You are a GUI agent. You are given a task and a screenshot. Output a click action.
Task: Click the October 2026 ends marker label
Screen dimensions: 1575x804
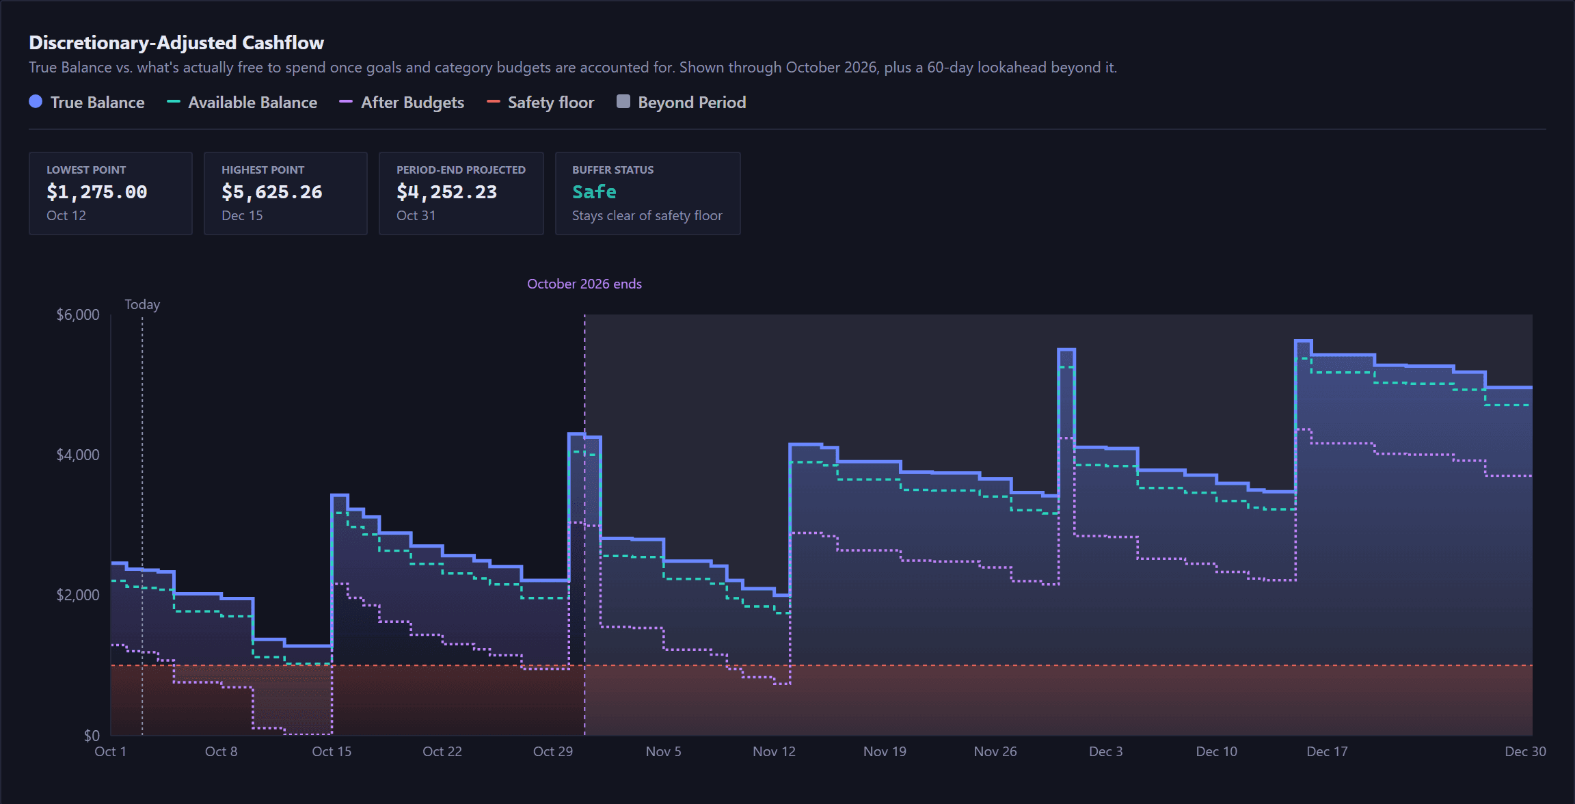[x=584, y=284]
